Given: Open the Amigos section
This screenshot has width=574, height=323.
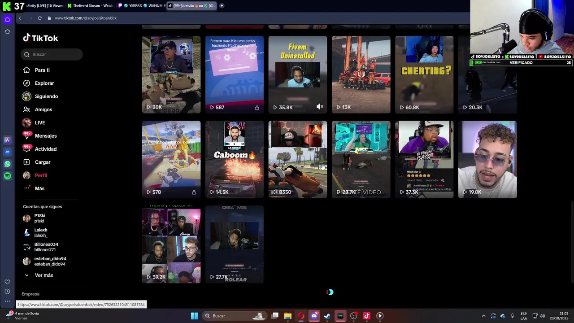Looking at the screenshot, I should [x=43, y=109].
